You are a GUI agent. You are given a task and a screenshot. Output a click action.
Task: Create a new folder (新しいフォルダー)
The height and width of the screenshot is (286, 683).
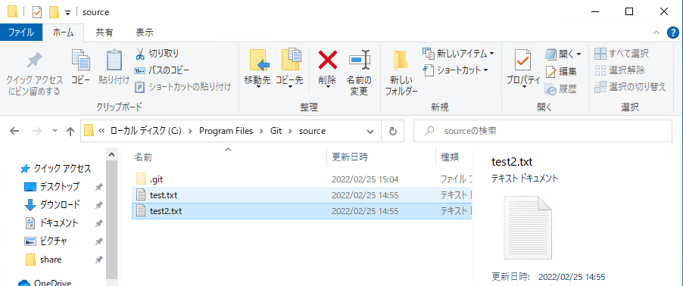pos(401,73)
